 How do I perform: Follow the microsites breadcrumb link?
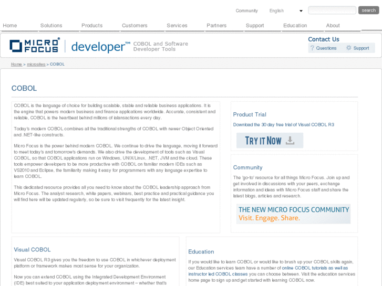tap(36, 64)
